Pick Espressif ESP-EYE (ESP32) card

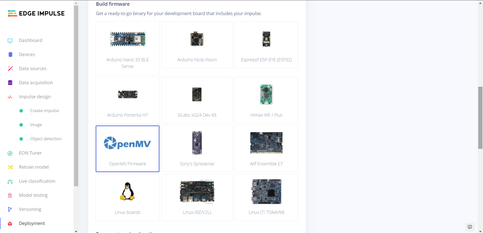point(266,45)
